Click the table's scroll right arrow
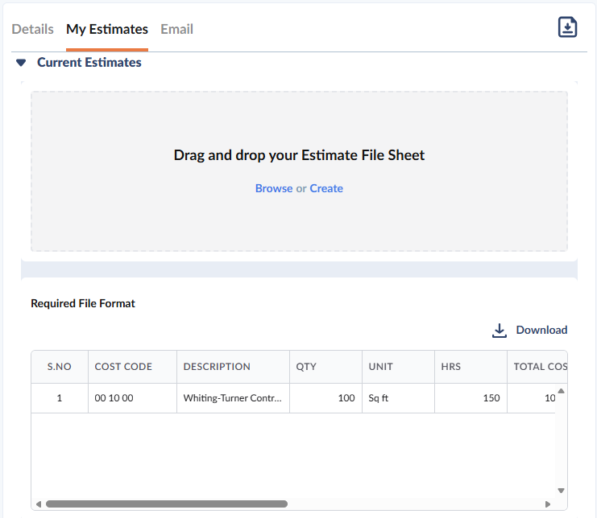Screen dimensions: 597x518 point(548,504)
